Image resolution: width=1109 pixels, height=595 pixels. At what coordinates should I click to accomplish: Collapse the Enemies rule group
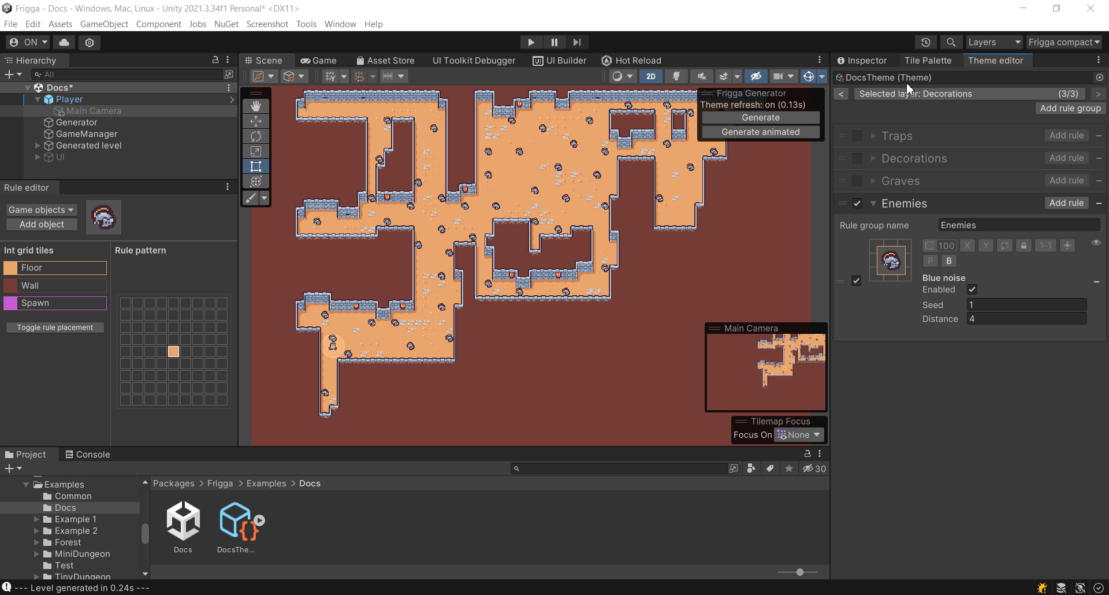point(873,203)
